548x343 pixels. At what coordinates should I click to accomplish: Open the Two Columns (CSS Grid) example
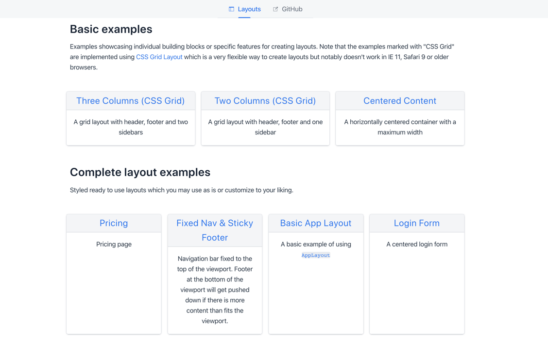tap(265, 100)
